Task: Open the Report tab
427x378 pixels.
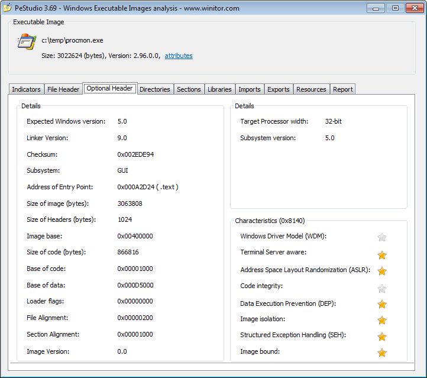Action: coord(343,89)
